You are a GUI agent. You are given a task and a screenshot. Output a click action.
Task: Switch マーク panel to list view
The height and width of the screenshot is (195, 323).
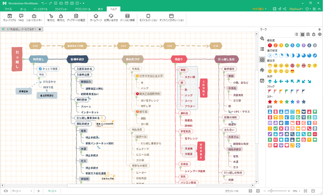pyautogui.click(x=296, y=34)
